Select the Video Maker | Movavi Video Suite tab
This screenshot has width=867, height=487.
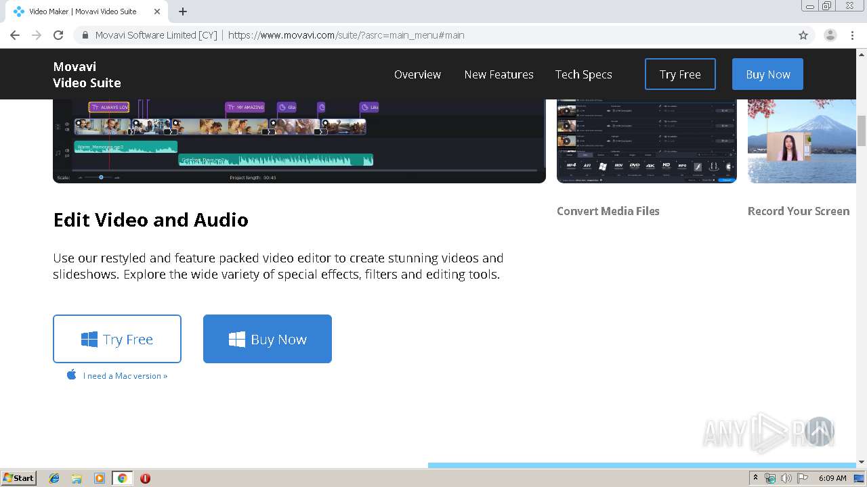point(84,11)
